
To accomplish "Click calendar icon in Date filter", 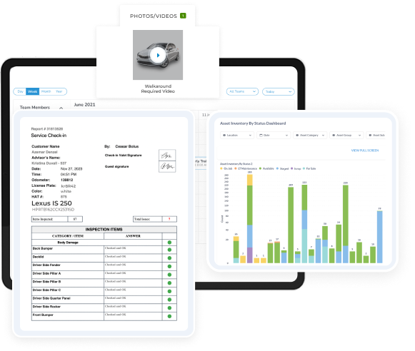I will tap(261, 136).
